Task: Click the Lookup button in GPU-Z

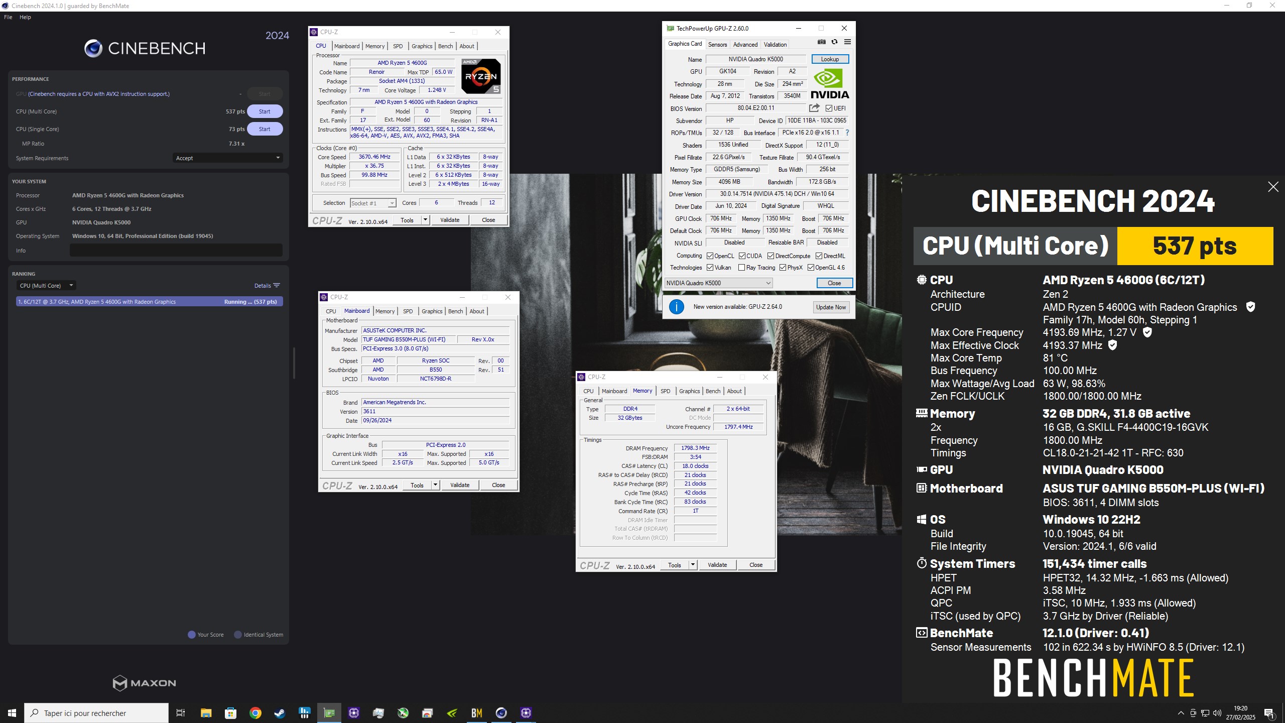Action: click(x=830, y=59)
